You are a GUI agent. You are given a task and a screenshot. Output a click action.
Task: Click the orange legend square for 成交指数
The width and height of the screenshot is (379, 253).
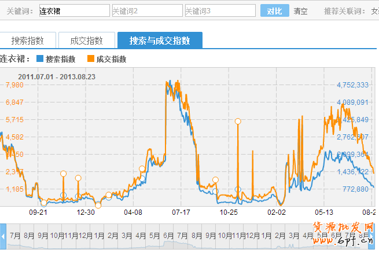(x=91, y=59)
